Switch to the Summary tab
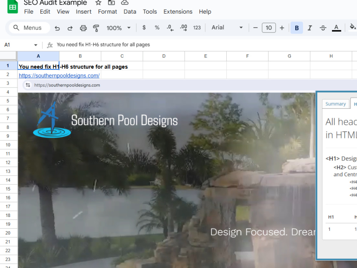 tap(335, 104)
